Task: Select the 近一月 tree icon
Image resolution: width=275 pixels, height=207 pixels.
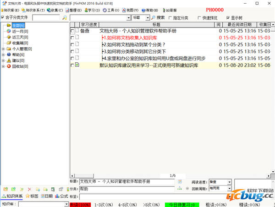Action: coord(9,31)
